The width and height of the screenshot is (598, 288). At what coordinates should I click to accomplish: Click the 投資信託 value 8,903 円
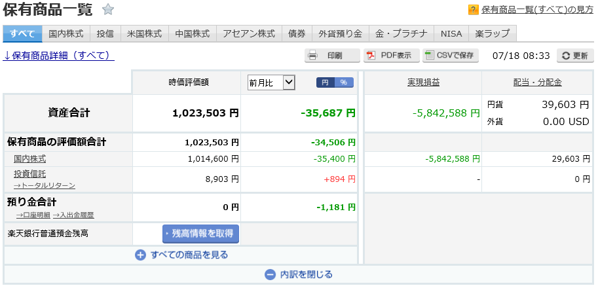[222, 179]
